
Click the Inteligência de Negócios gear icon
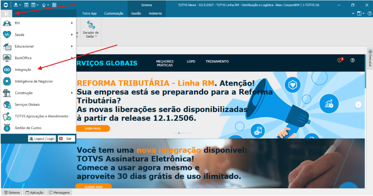pyautogui.click(x=7, y=82)
